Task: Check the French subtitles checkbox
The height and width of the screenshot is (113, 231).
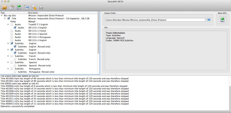Action: 12,56
